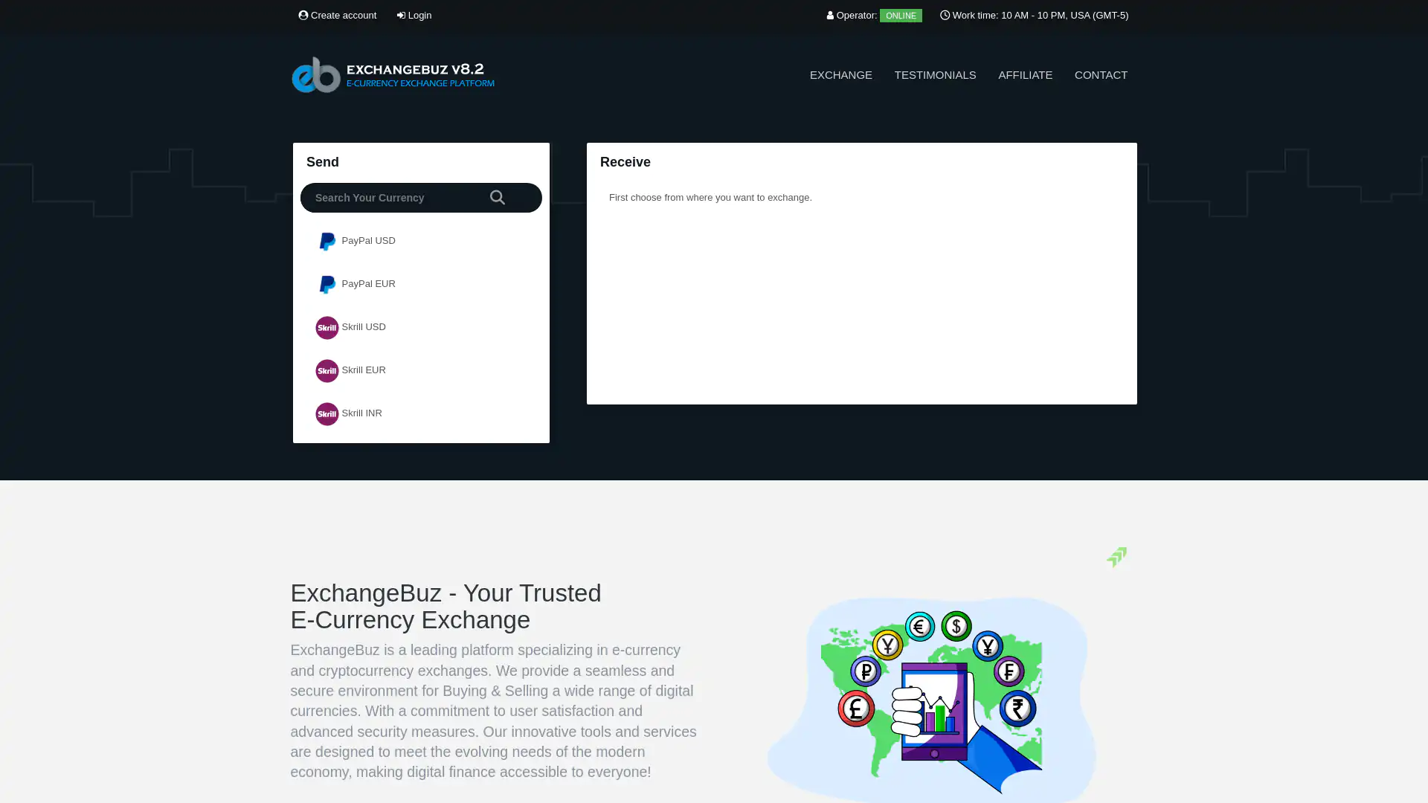1428x803 pixels.
Task: Click the Skrill INR logo icon
Action: (x=327, y=414)
